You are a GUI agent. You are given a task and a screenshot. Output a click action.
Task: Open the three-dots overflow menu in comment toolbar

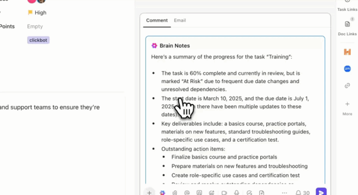point(284,192)
